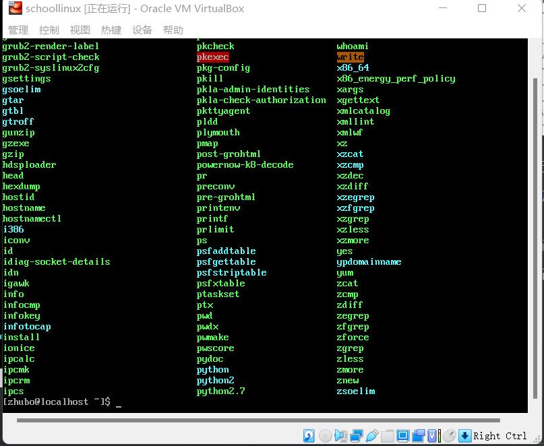The width and height of the screenshot is (544, 446).
Task: Click the 'hexdump' entry
Action: (21, 187)
